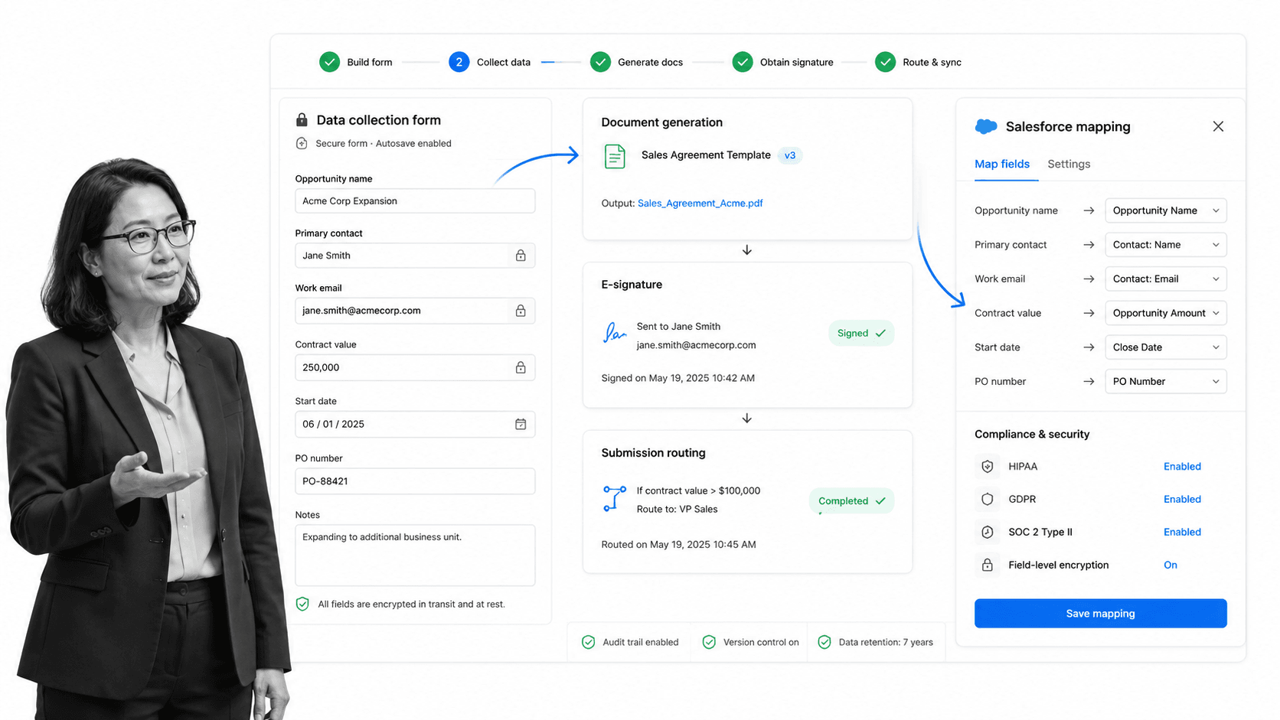This screenshot has width=1280, height=720.
Task: Toggle GDPR Enabled setting
Action: point(1182,499)
